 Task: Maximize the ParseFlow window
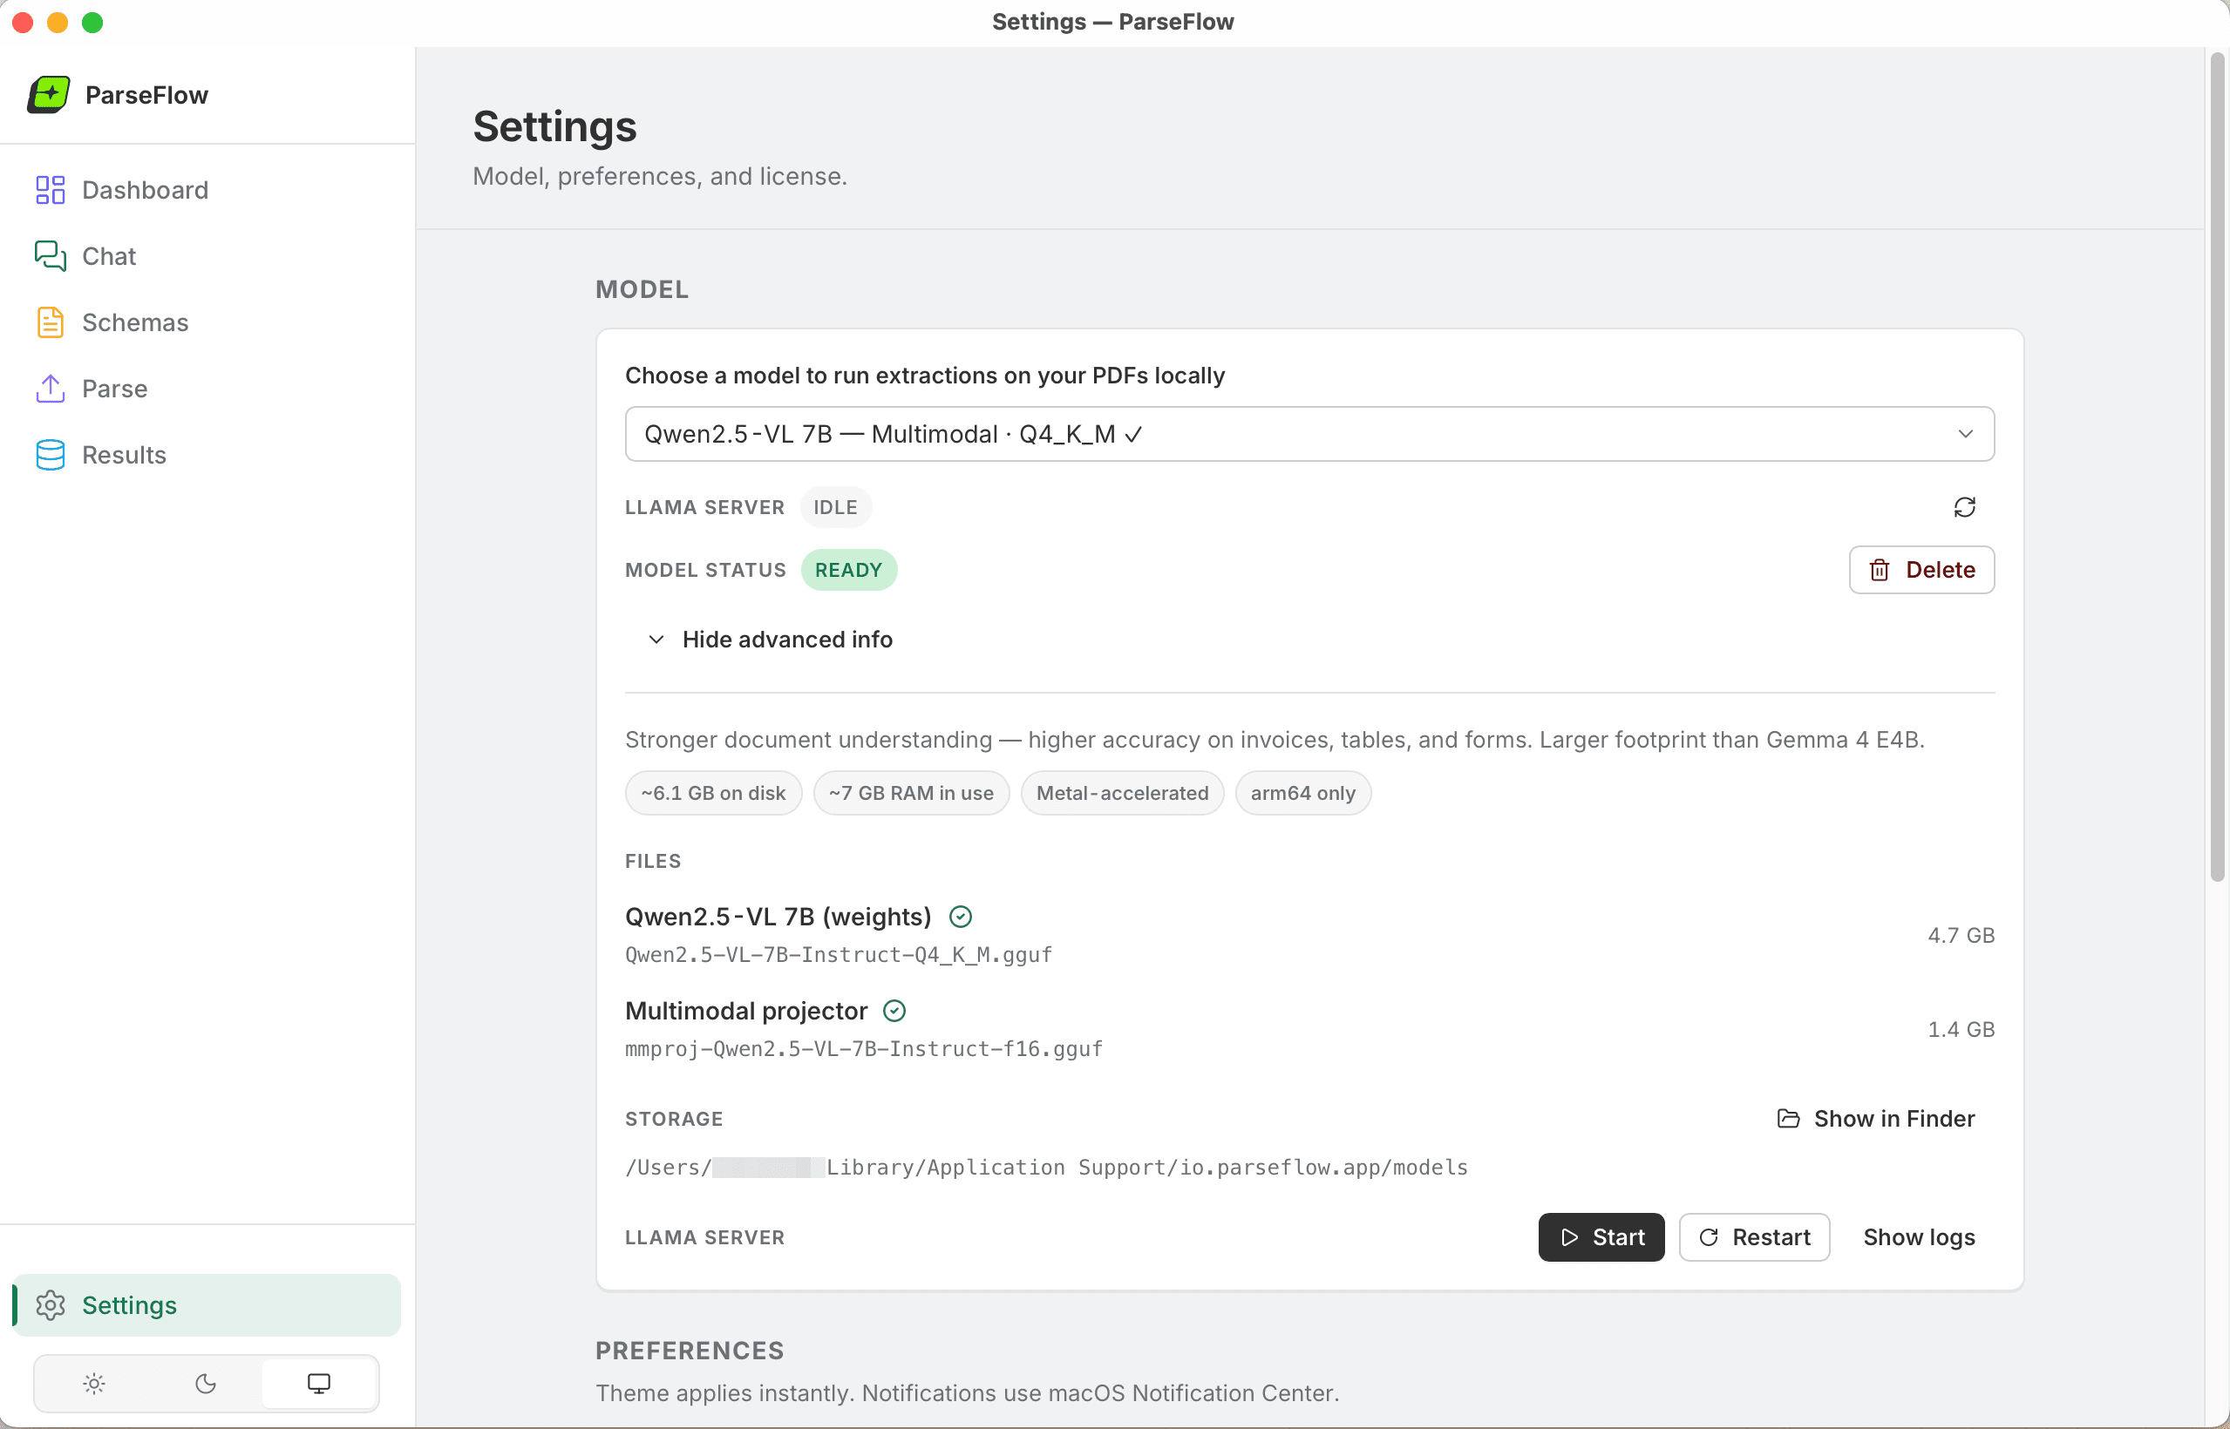pyautogui.click(x=92, y=23)
